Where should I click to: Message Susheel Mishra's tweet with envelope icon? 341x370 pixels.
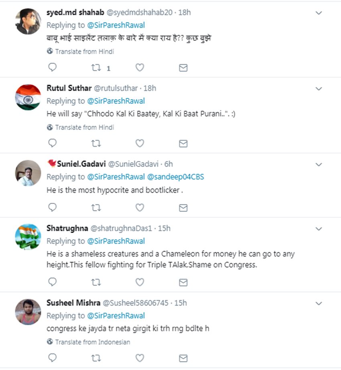click(183, 358)
